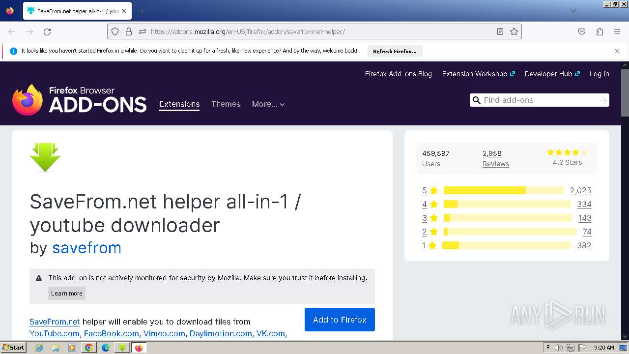
Task: Launch Internet Explorer from taskbar
Action: click(39, 348)
